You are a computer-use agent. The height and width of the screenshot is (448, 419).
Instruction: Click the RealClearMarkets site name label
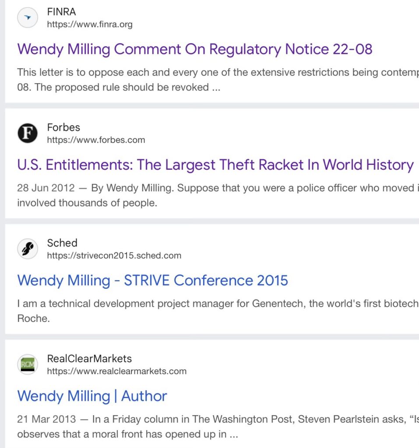click(x=89, y=358)
